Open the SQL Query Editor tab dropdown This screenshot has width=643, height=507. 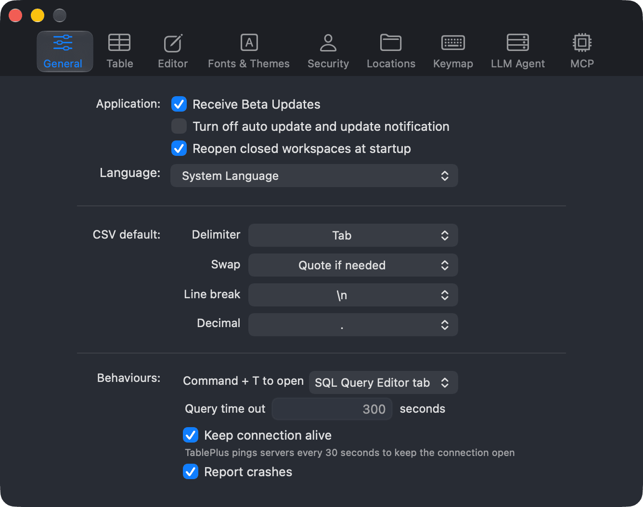click(383, 382)
